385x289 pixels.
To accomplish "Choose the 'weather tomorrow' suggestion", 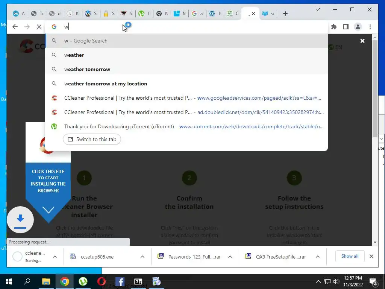I will click(186, 69).
